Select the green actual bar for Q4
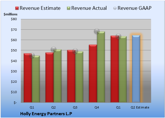 click(x=101, y=67)
